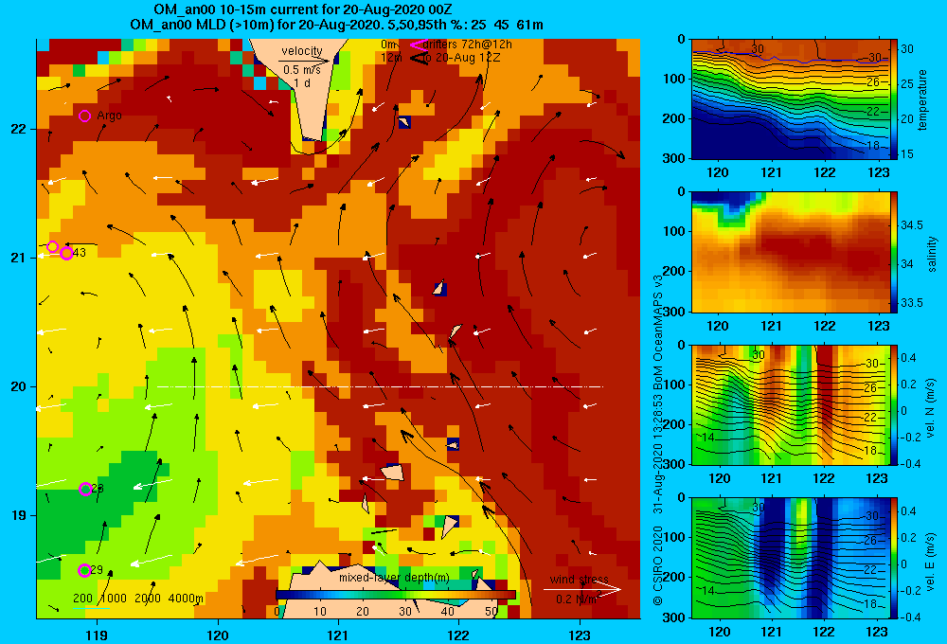The height and width of the screenshot is (644, 947).
Task: Click the main map's longitude 123 tick label
Action: click(580, 635)
